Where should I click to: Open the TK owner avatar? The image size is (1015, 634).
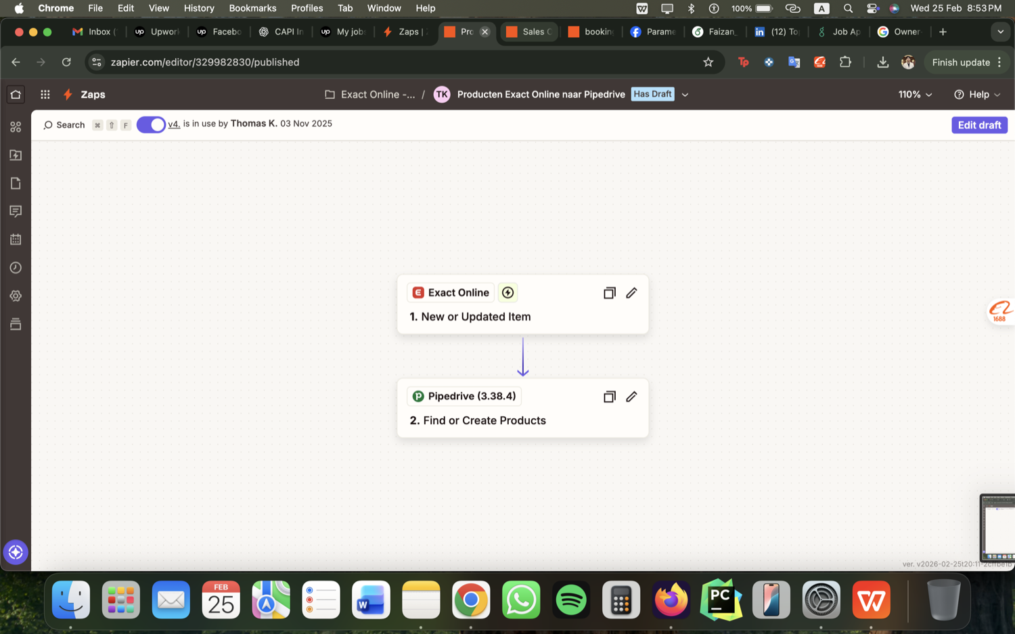(x=442, y=95)
